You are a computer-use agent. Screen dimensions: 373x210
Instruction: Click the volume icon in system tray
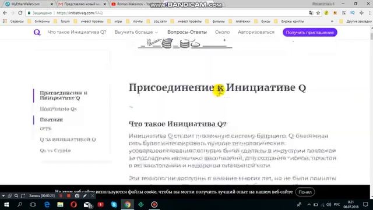click(329, 205)
